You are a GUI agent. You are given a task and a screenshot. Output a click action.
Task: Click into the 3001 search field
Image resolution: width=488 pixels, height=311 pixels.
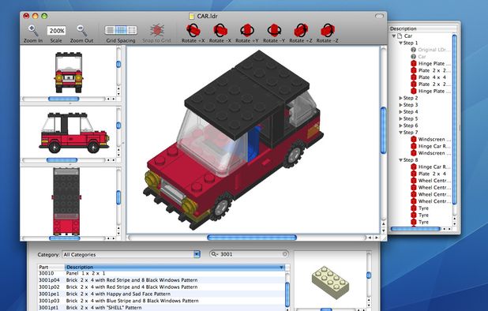(249, 254)
